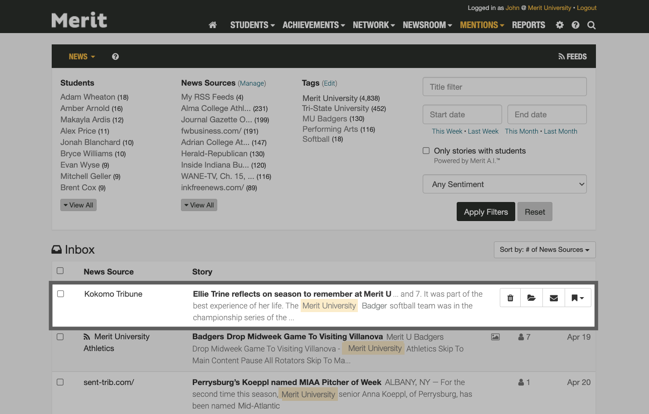The image size is (649, 414).
Task: Open the Any Sentiment dropdown
Action: pos(504,184)
